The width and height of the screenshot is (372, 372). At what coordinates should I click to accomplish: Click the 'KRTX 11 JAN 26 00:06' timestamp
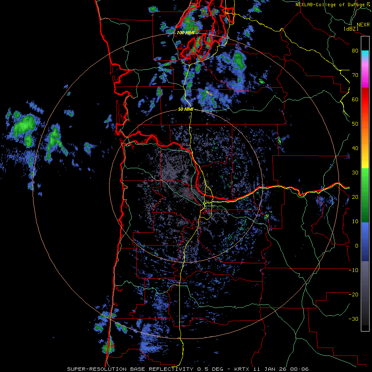[x=272, y=369]
